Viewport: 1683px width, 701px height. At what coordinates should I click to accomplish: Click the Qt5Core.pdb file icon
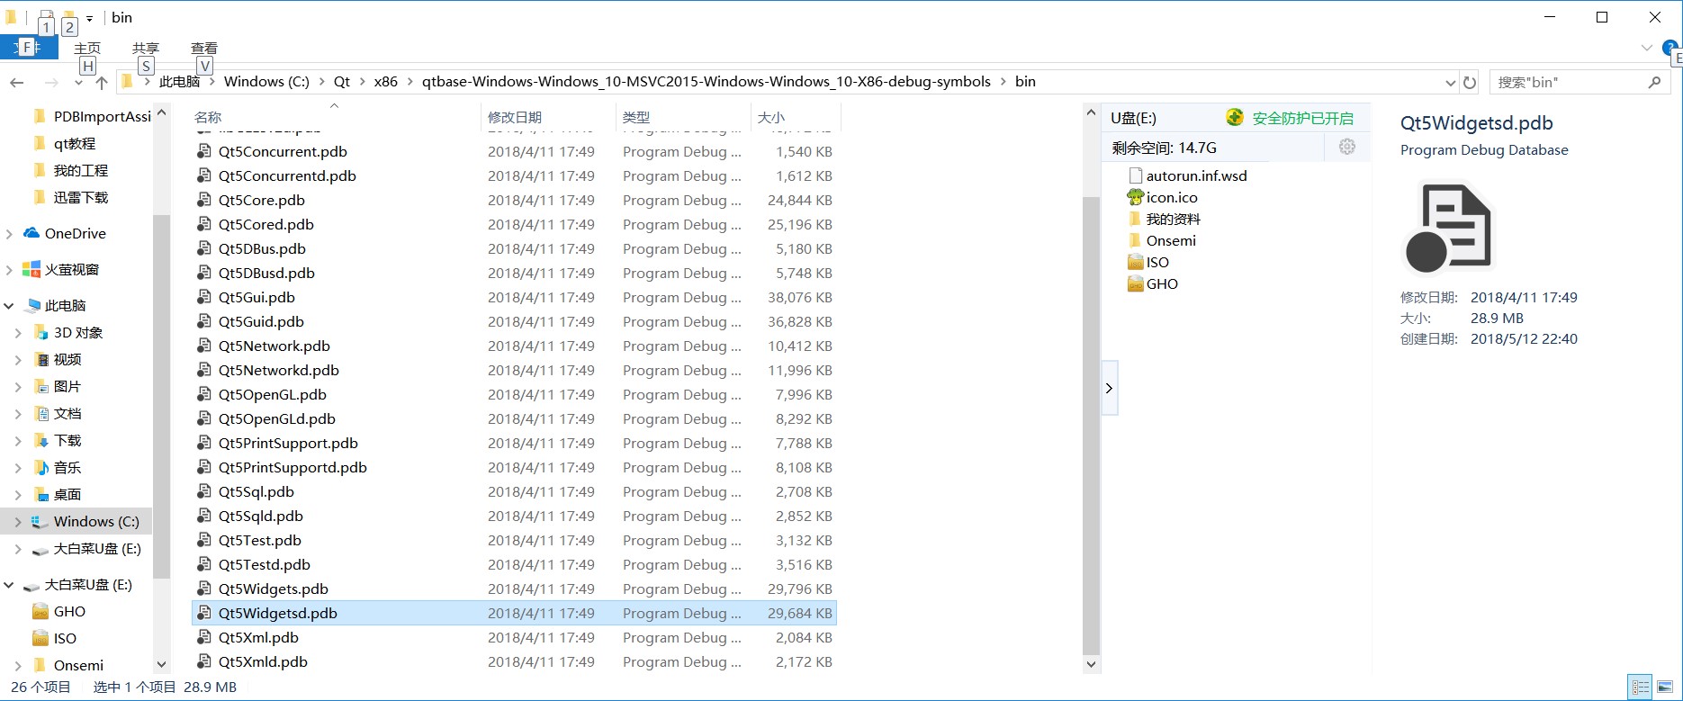204,200
